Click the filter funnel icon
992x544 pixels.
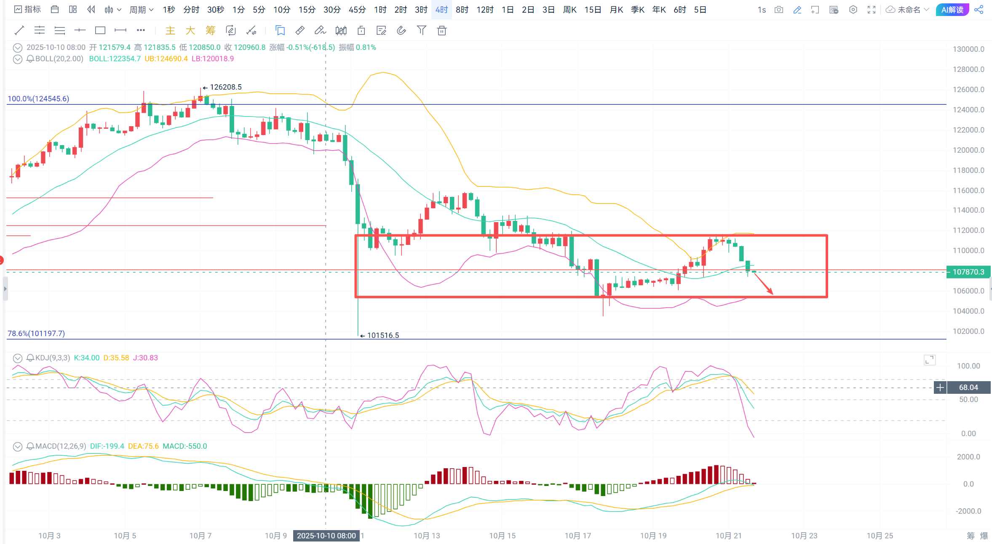tap(421, 30)
